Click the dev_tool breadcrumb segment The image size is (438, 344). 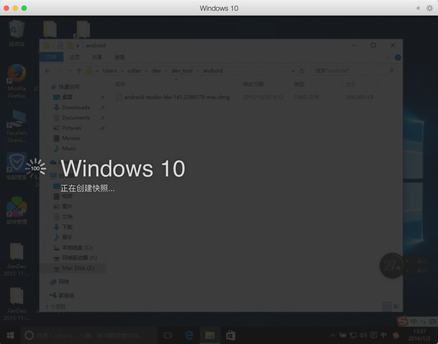(x=182, y=71)
